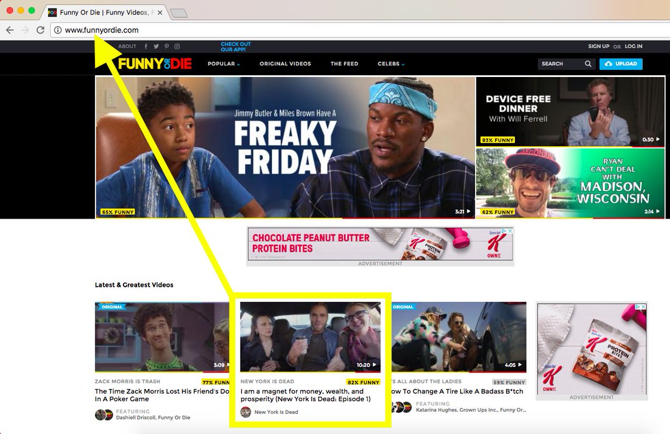Click the Dashiell Driscoll, Funny Or Die author link
Image resolution: width=670 pixels, height=434 pixels.
click(153, 417)
